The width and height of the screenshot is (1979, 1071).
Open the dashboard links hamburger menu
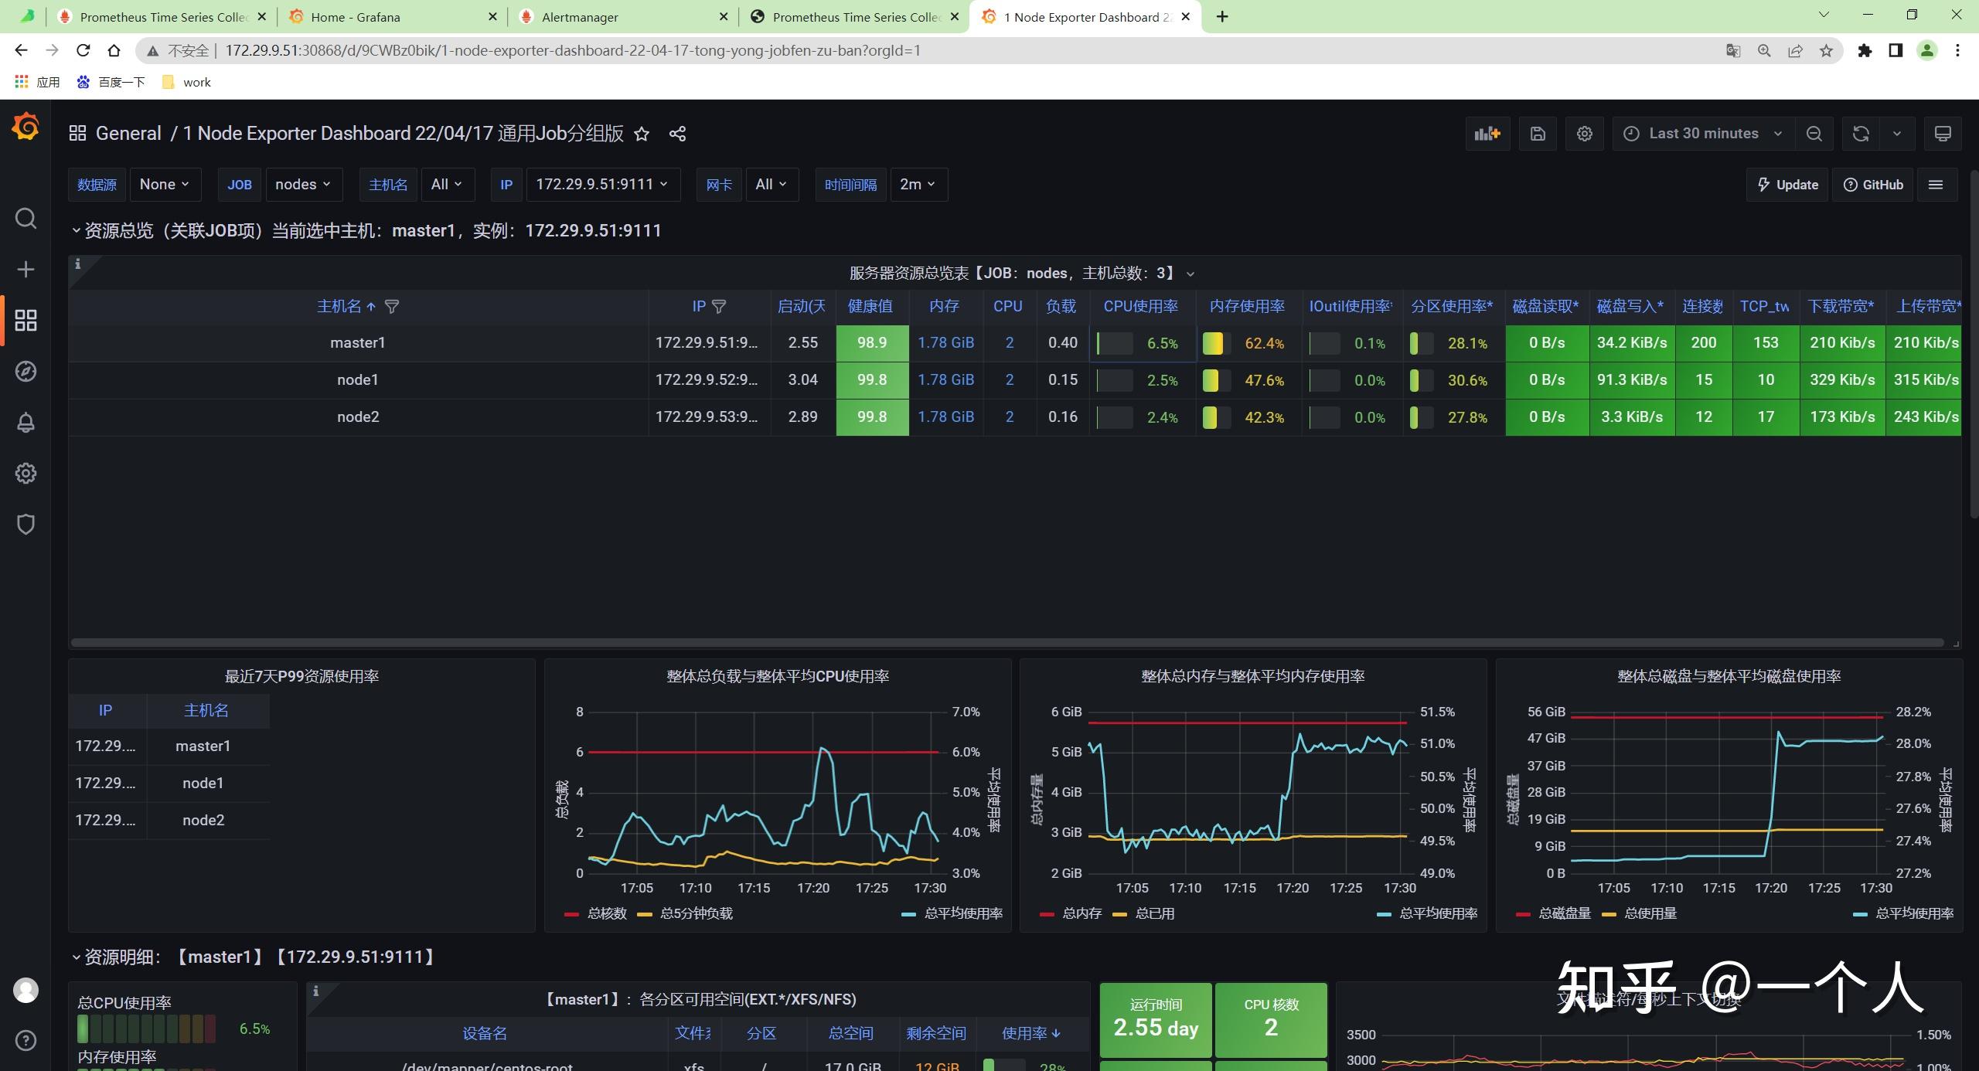pos(1936,185)
